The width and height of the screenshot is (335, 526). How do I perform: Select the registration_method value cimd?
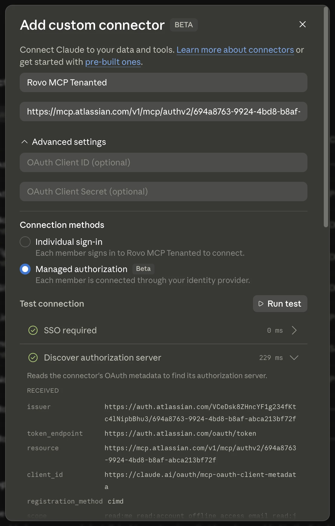pos(116,501)
